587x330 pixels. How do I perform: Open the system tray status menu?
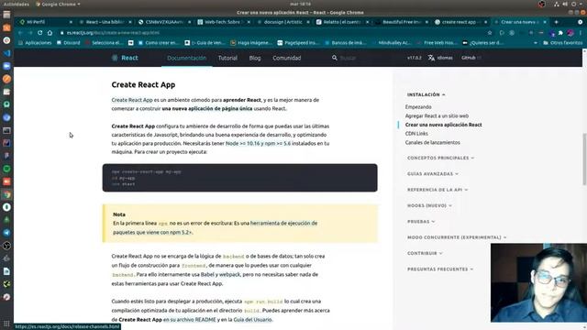click(x=569, y=4)
